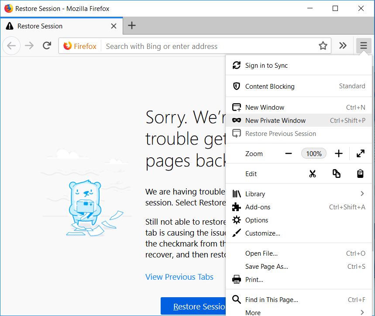Click the Paste clipboard icon
This screenshot has height=316, width=375.
pos(360,174)
